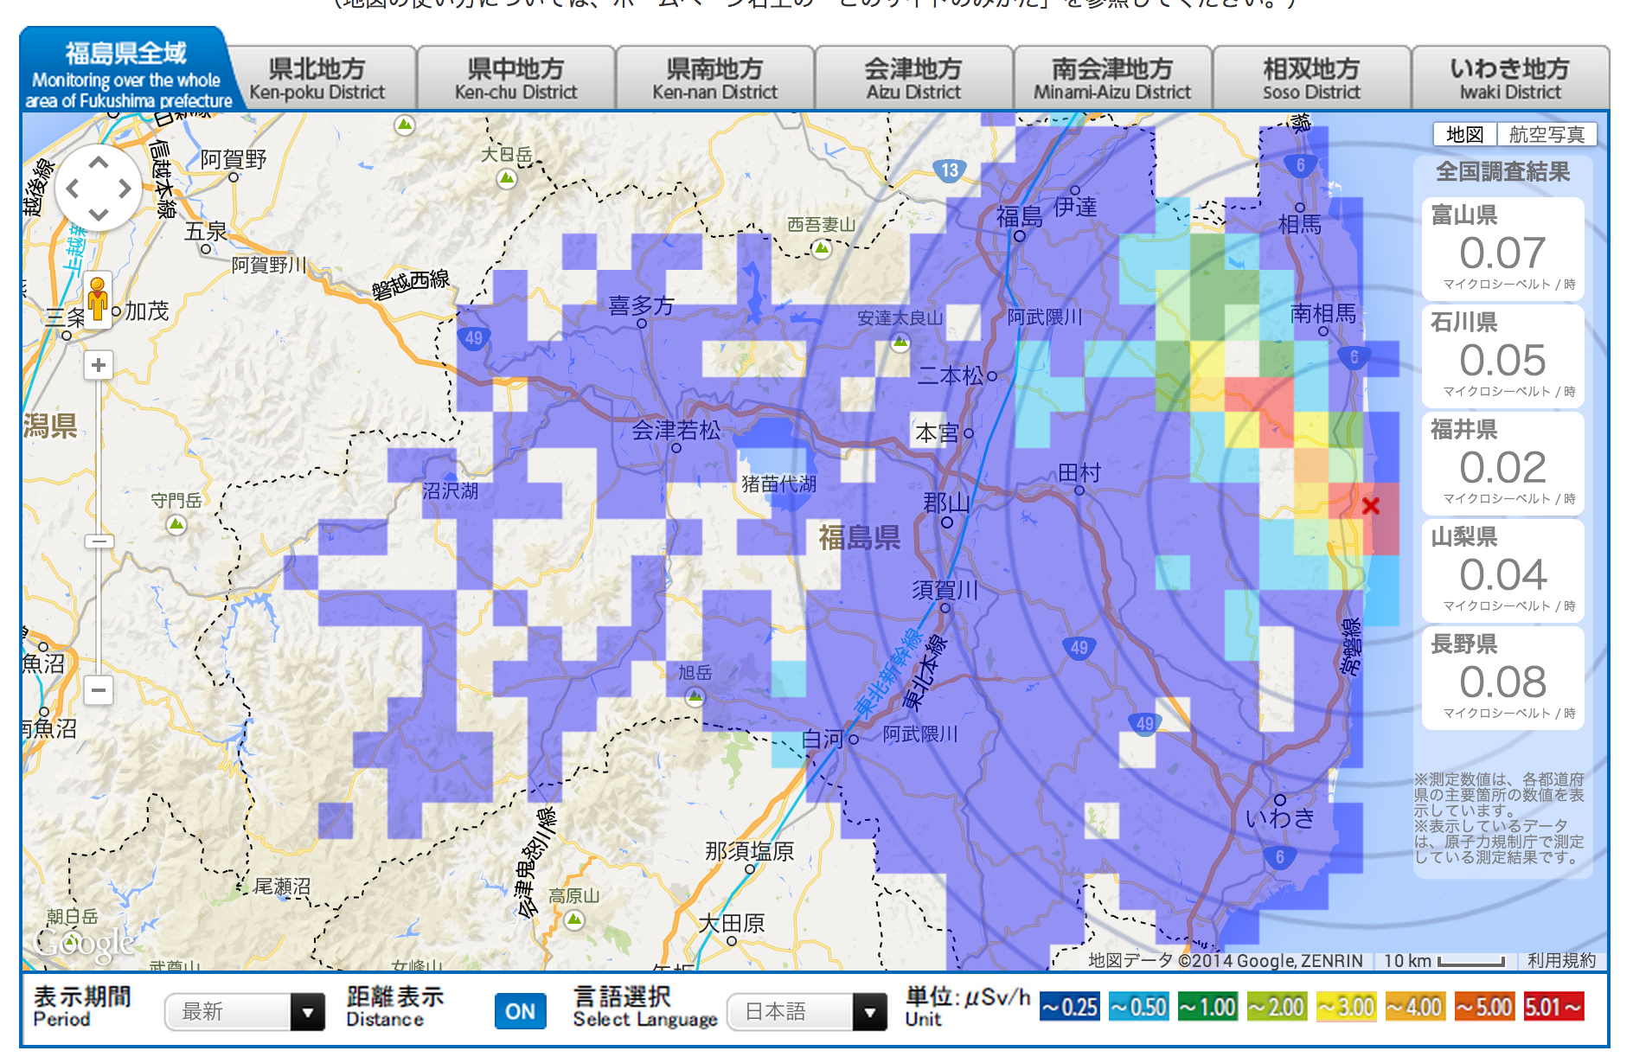Click route 49 shield near Kitakata
The height and width of the screenshot is (1057, 1633).
(x=473, y=338)
